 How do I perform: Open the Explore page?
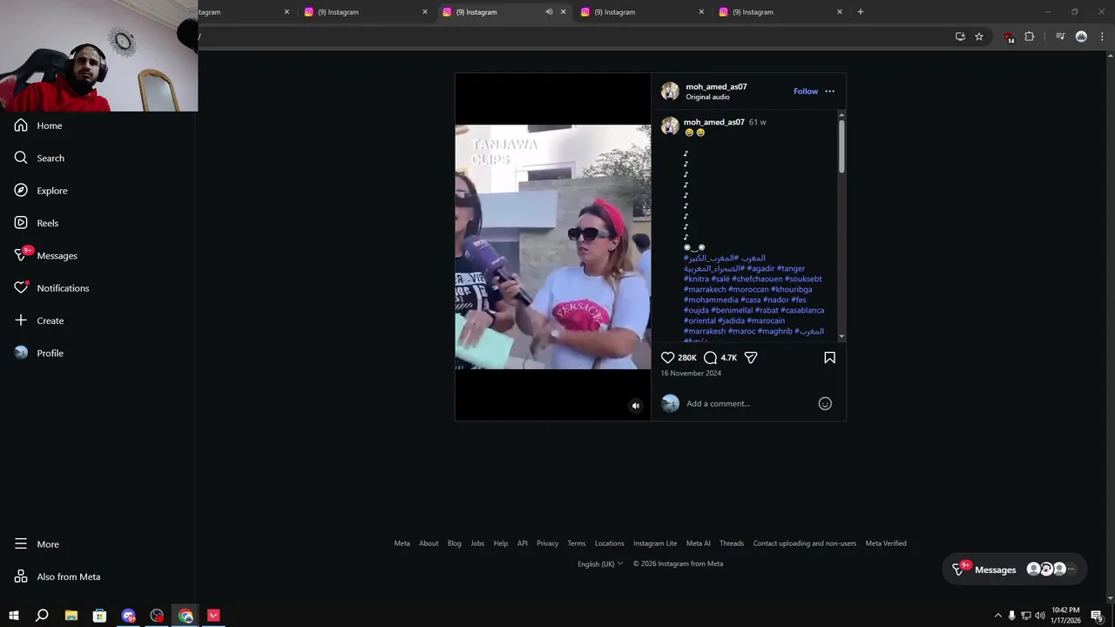tap(41, 191)
